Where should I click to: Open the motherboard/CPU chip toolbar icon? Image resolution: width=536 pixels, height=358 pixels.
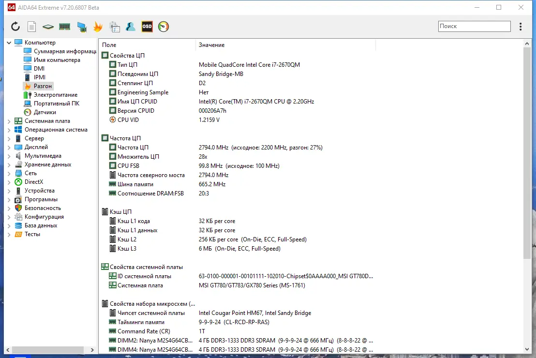pos(48,27)
